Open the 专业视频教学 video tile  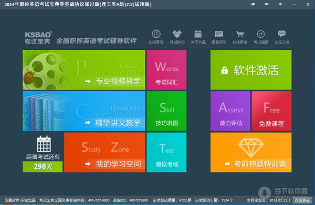pyautogui.click(x=84, y=70)
